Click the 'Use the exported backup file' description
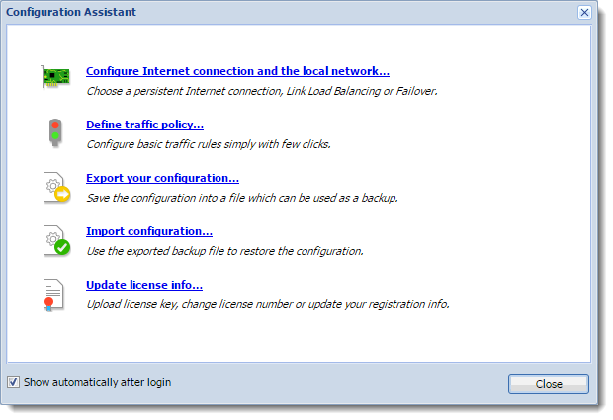Image resolution: width=613 pixels, height=420 pixels. (224, 251)
